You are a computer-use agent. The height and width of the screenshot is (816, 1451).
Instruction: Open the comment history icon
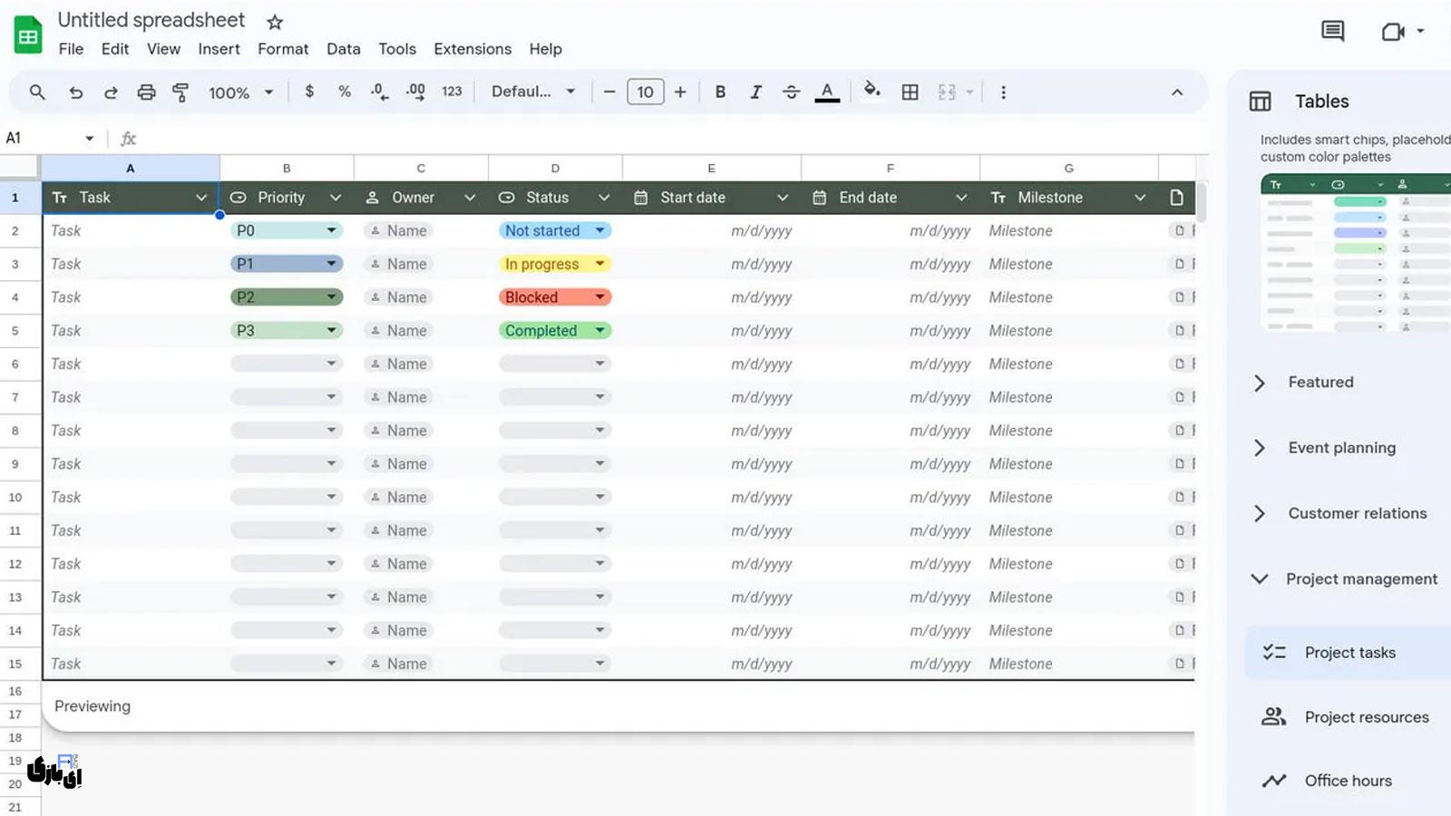click(x=1332, y=32)
